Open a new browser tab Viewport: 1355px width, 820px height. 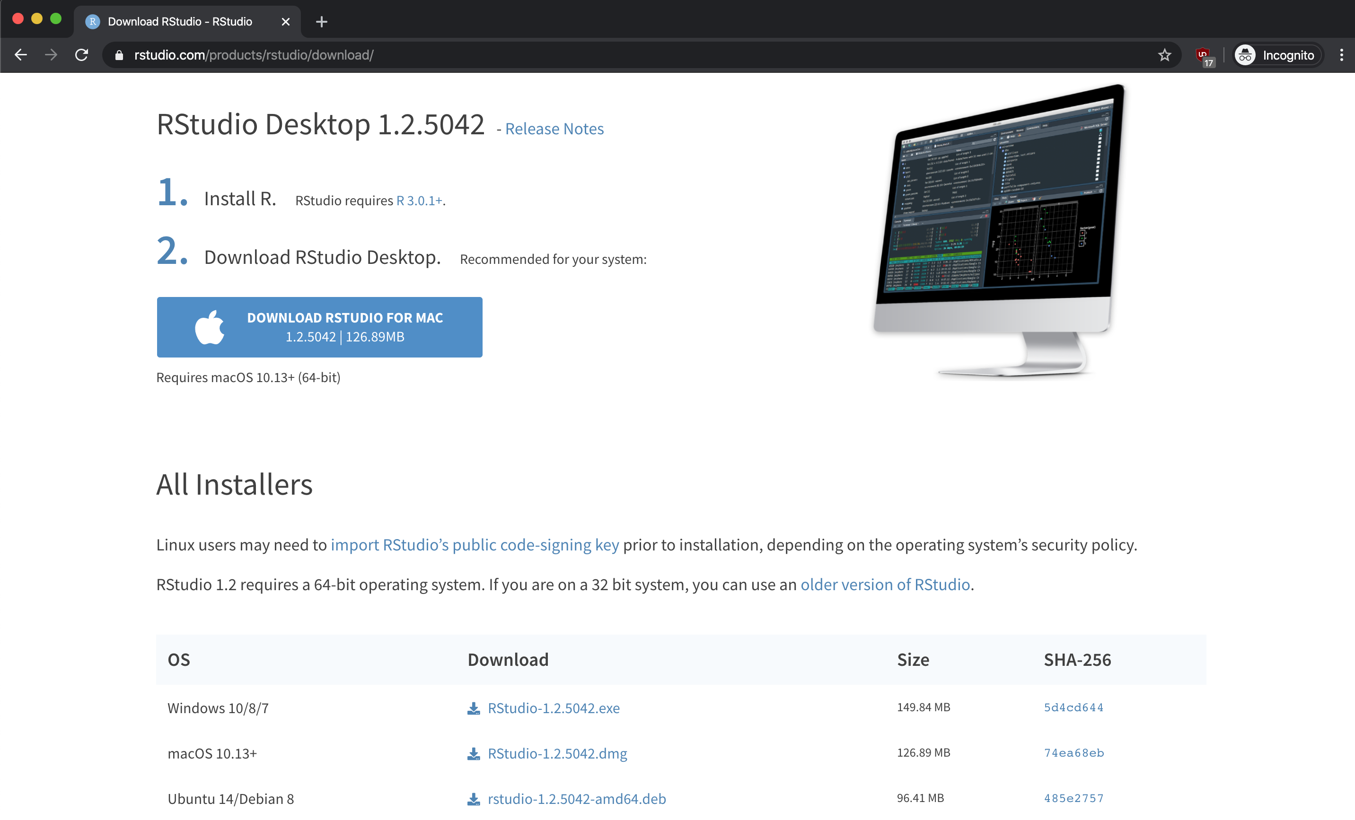(x=322, y=21)
